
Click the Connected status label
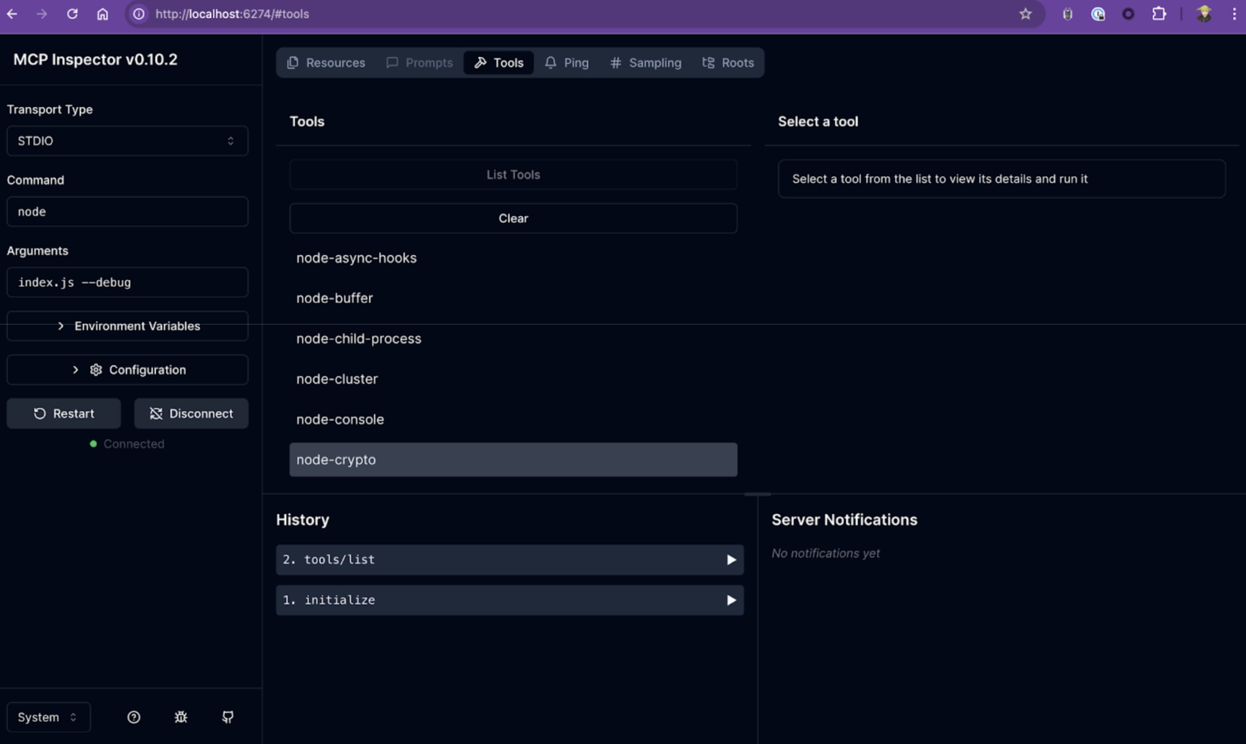click(x=133, y=443)
